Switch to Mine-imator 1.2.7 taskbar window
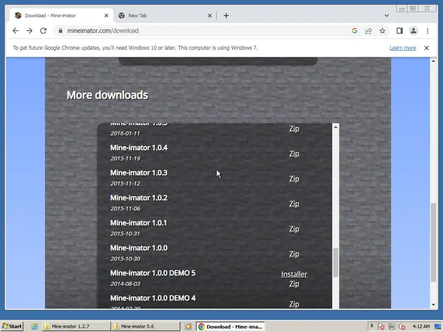The height and width of the screenshot is (332, 443). pyautogui.click(x=76, y=326)
